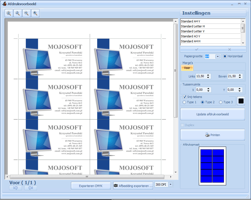Choose the Standard Letter V preset
Screen dimensions: 251x200
tap(210, 31)
